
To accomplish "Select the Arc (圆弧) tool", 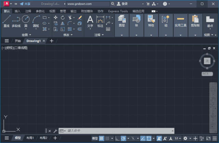I will point(36,21).
